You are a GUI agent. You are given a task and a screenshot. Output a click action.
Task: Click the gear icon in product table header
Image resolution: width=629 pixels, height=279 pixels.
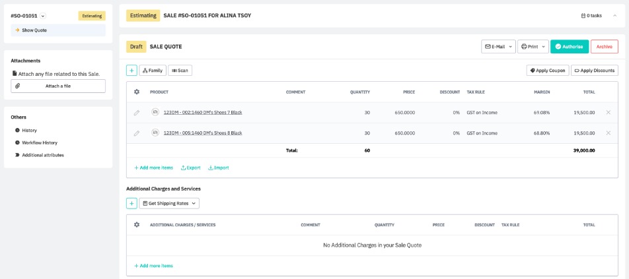coord(137,92)
